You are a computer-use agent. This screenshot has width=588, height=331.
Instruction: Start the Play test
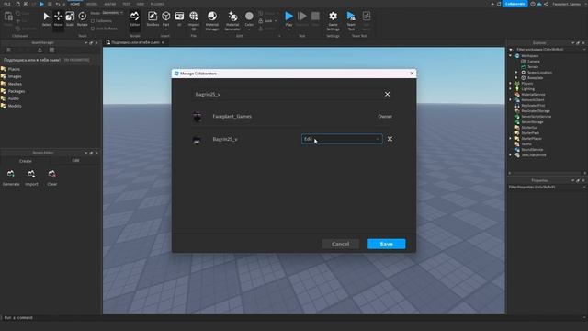pyautogui.click(x=288, y=18)
